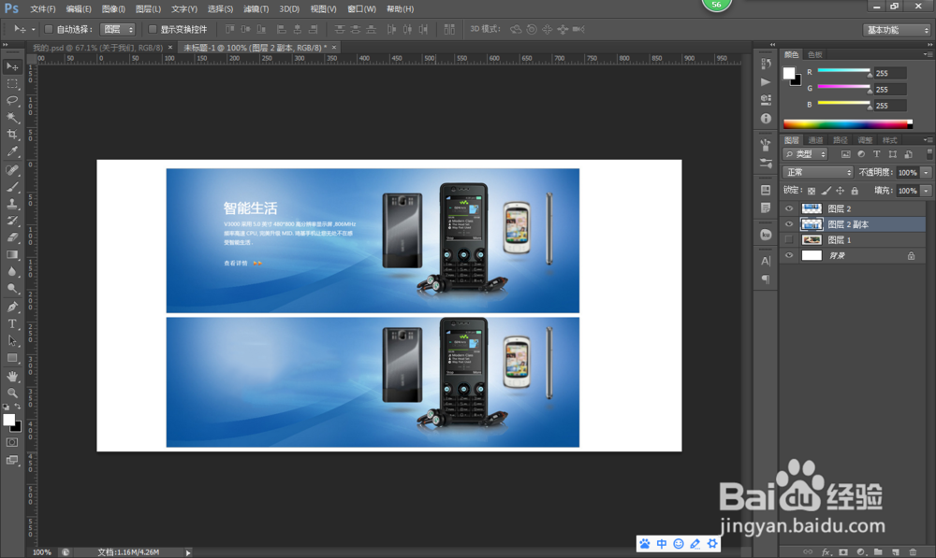Hide layer 图层 2 using eye icon
Screen dimensions: 936x558
pos(788,208)
